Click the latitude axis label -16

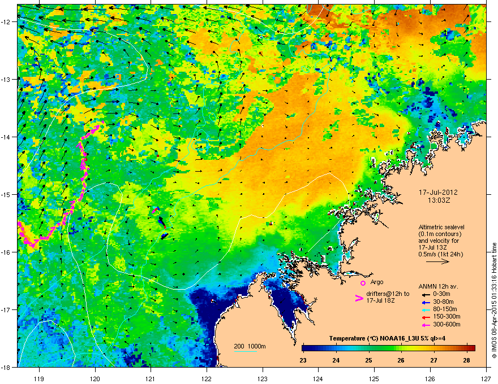(6, 252)
